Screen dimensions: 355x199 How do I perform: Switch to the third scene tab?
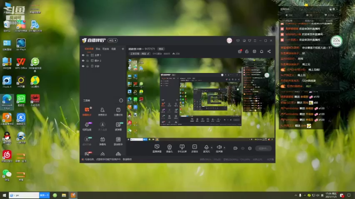click(106, 49)
